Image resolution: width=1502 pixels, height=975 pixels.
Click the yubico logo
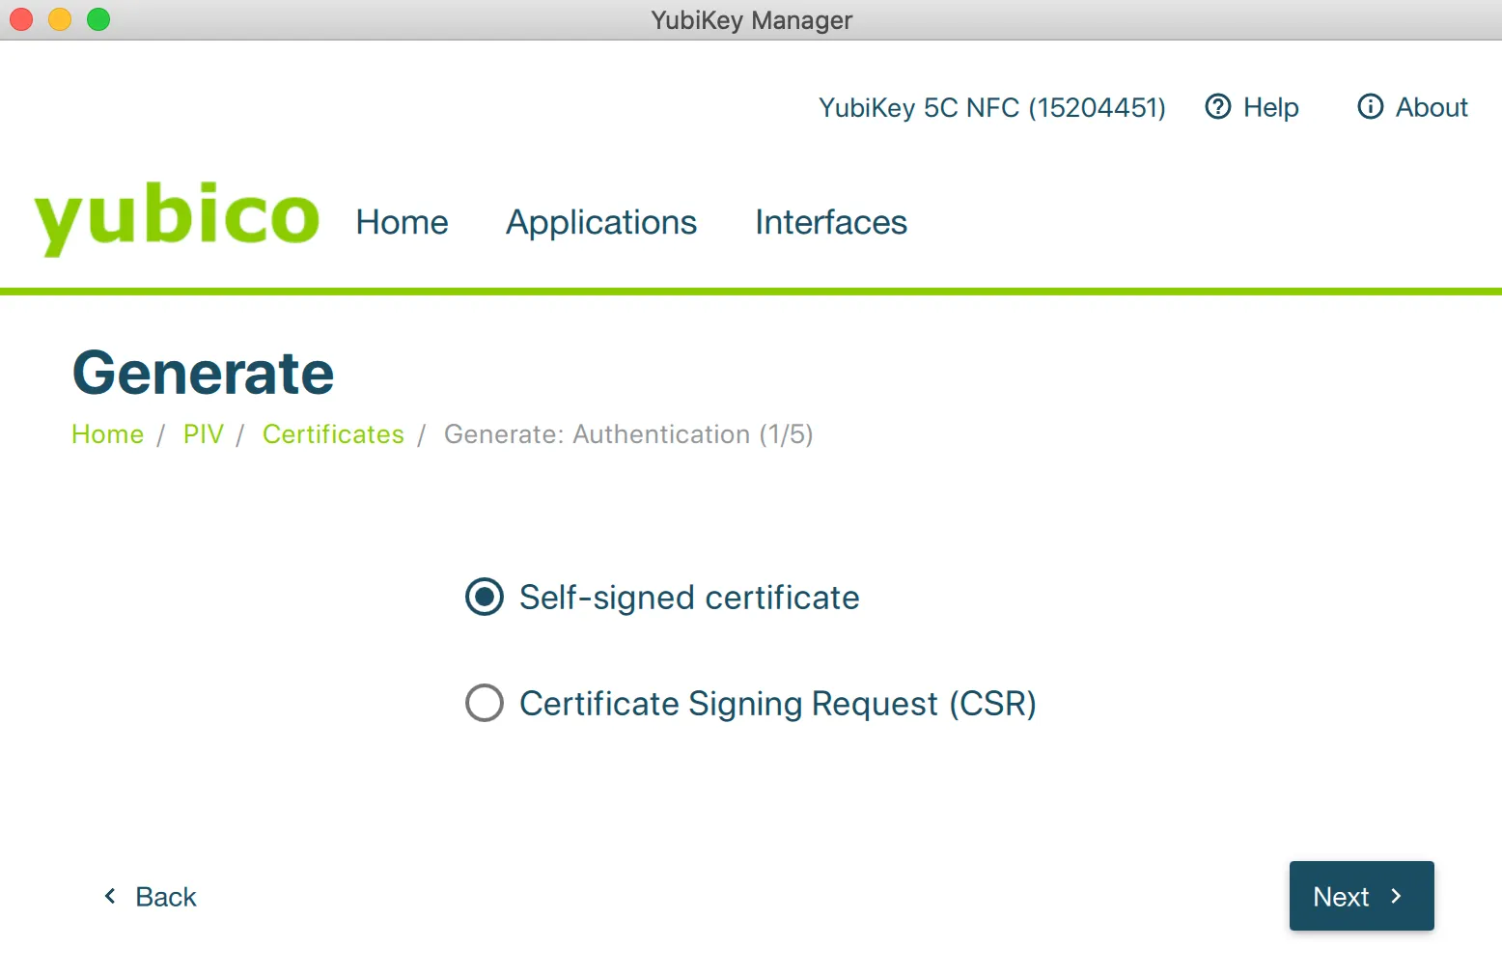177,216
